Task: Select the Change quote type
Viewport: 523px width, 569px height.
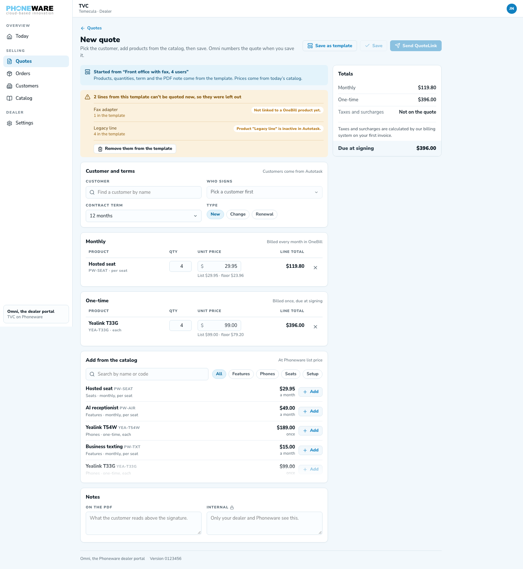Action: pyautogui.click(x=238, y=214)
